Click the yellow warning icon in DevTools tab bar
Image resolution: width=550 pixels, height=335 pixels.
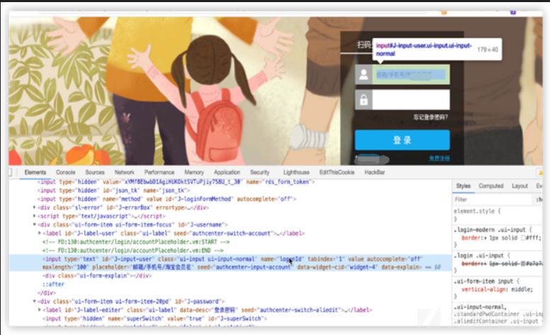tap(539, 172)
